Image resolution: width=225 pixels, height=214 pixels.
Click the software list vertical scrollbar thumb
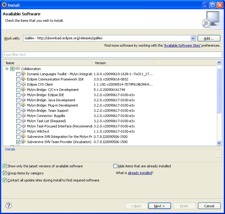click(x=219, y=91)
